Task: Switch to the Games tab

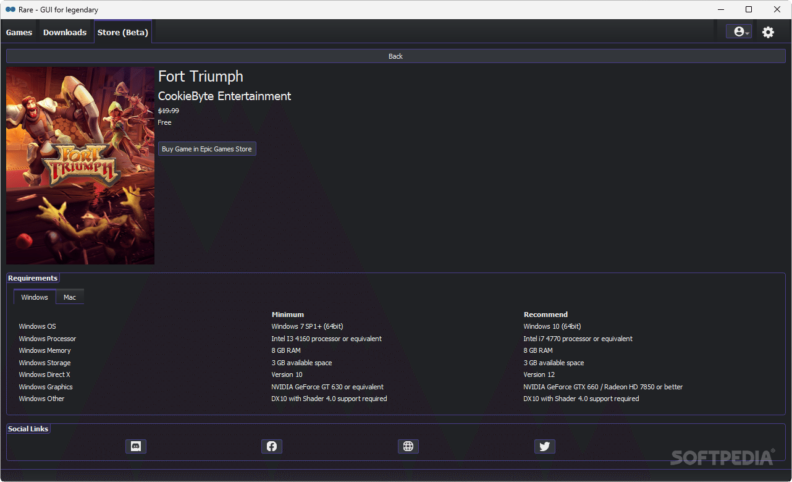Action: click(19, 32)
